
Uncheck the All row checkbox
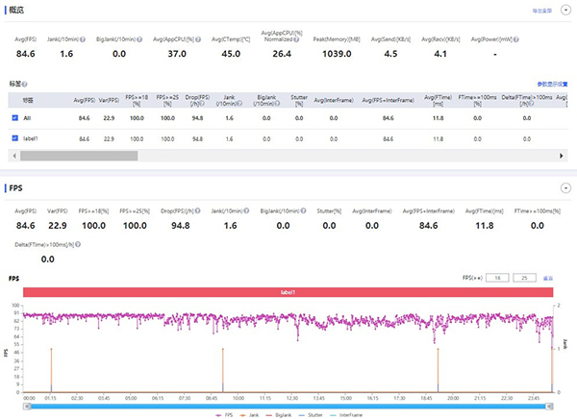click(x=14, y=118)
